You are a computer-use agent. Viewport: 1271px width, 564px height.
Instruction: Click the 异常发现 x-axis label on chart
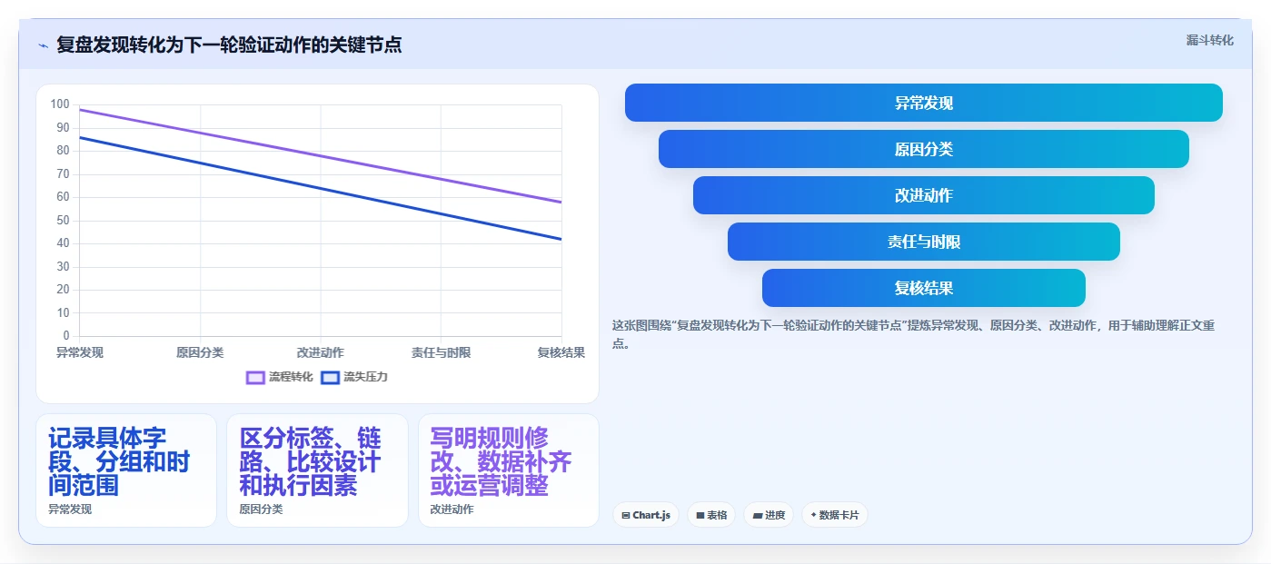80,352
